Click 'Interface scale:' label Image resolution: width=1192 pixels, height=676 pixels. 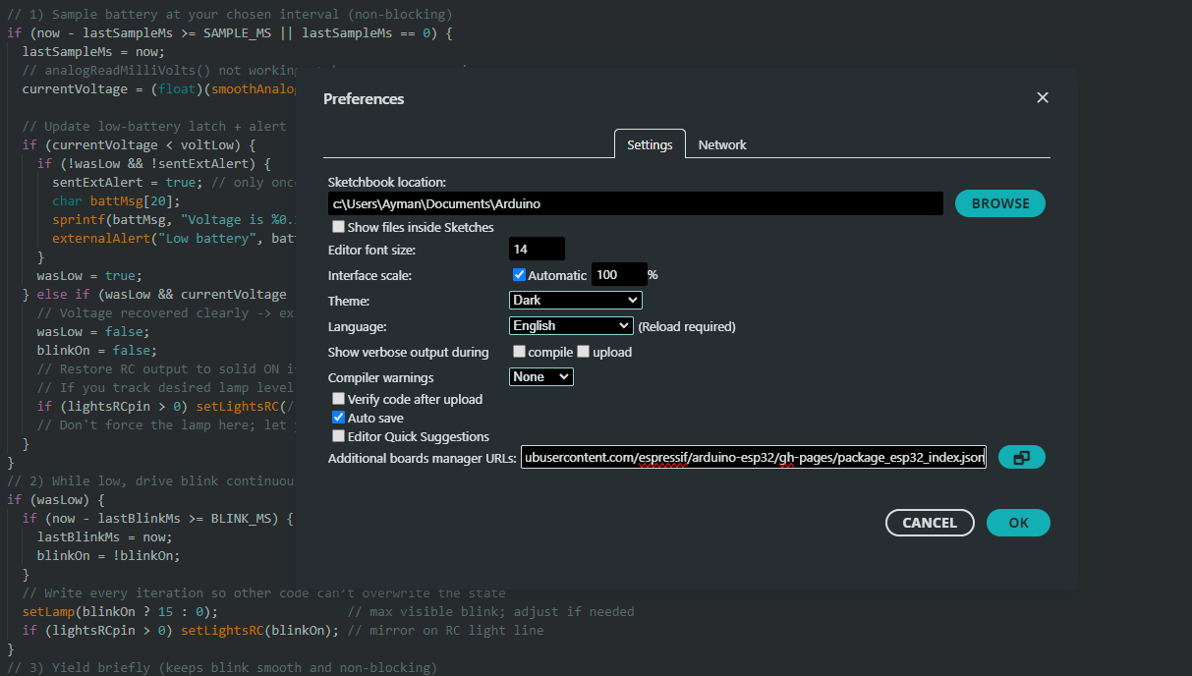[x=369, y=275]
